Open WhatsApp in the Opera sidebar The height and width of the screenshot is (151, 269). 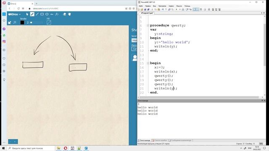tap(4, 35)
